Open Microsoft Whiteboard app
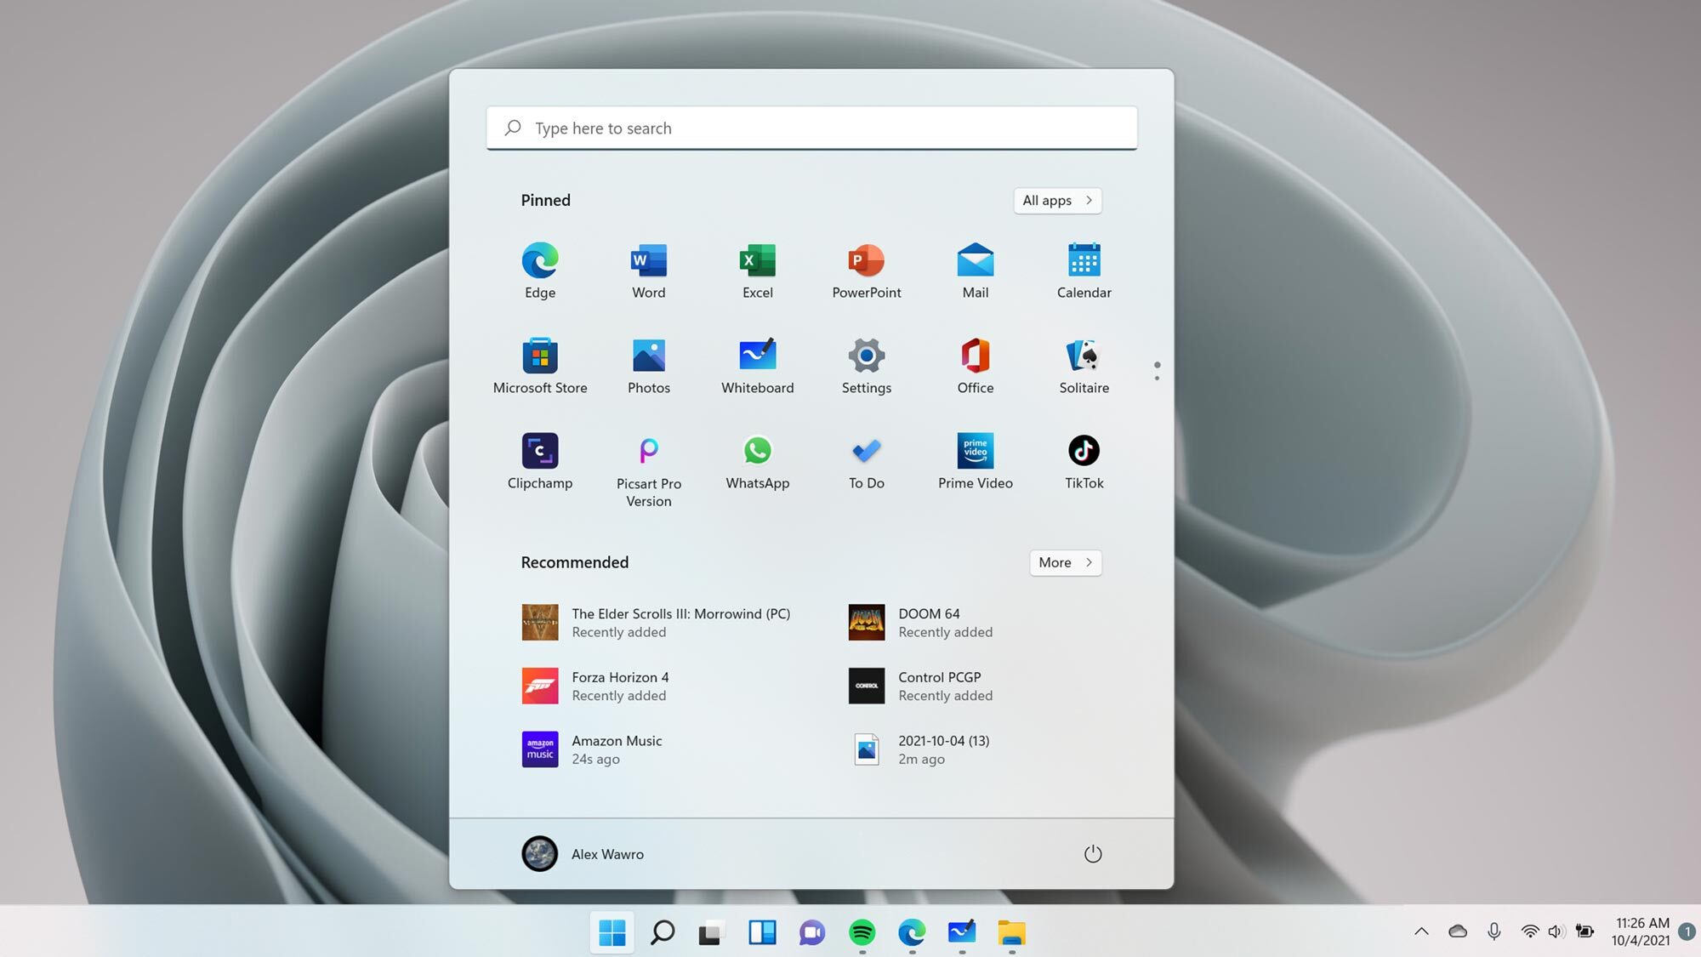 point(757,363)
